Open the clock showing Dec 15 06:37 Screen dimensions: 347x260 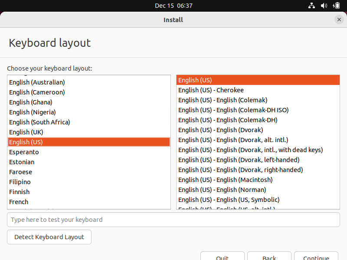point(173,6)
